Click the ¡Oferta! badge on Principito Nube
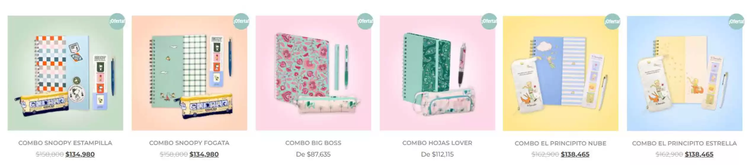 (612, 22)
